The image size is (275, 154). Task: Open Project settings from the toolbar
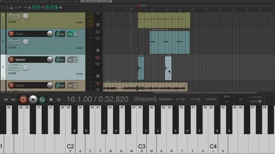click(x=16, y=7)
